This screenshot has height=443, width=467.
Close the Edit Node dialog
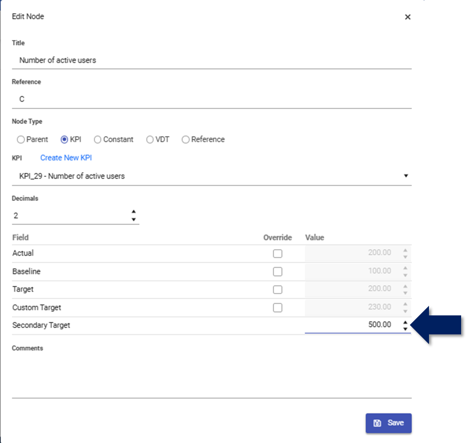(408, 17)
